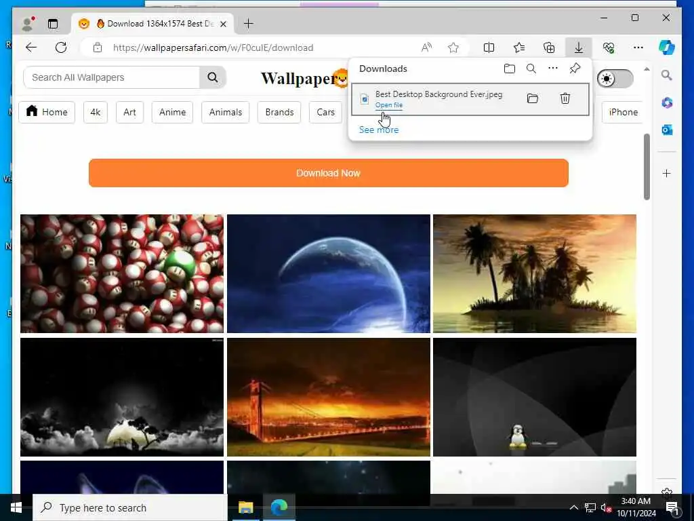694x521 pixels.
Task: Open the Favorites list icon
Action: 519,47
